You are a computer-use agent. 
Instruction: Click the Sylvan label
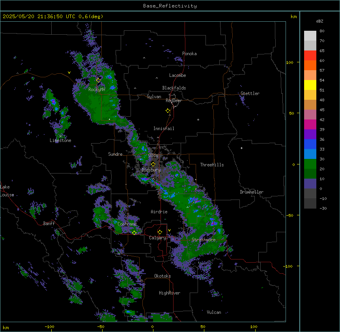(154, 97)
